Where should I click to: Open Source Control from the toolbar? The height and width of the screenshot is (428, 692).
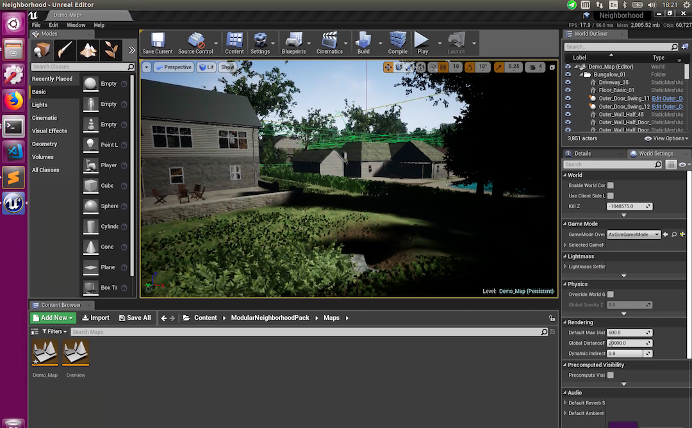point(195,41)
